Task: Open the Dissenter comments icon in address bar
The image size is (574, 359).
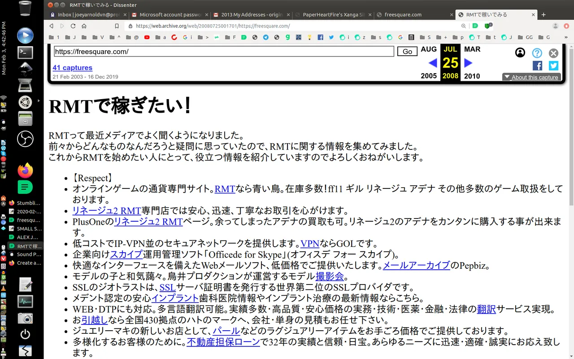Action: (475, 26)
